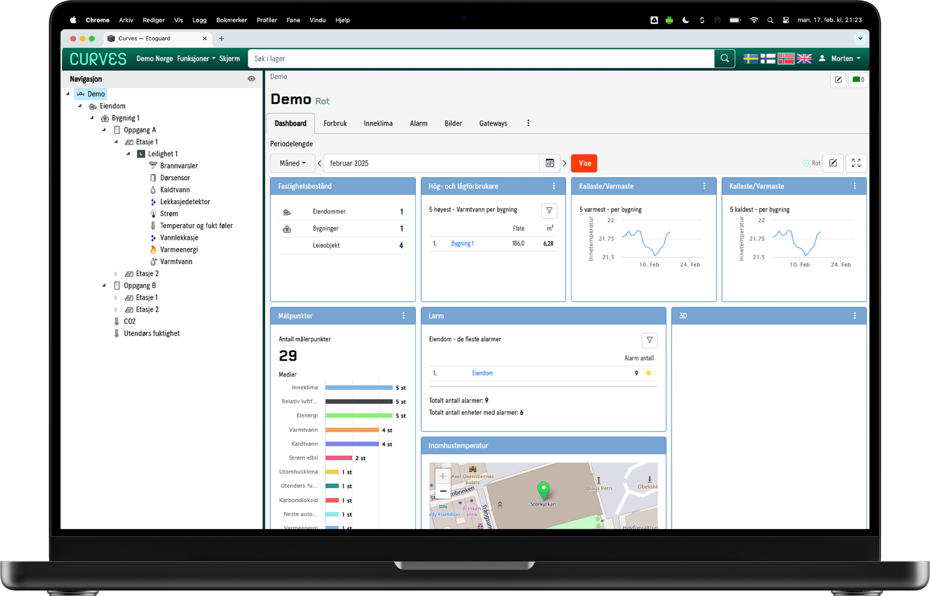This screenshot has height=596, width=930.
Task: Select the Varmeenergi flame icon in the tree
Action: click(x=153, y=249)
